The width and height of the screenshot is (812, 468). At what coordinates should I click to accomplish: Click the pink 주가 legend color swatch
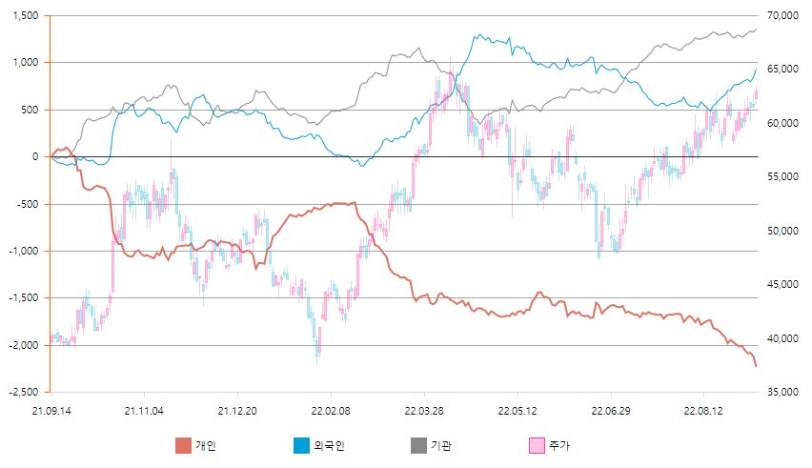pyautogui.click(x=535, y=445)
